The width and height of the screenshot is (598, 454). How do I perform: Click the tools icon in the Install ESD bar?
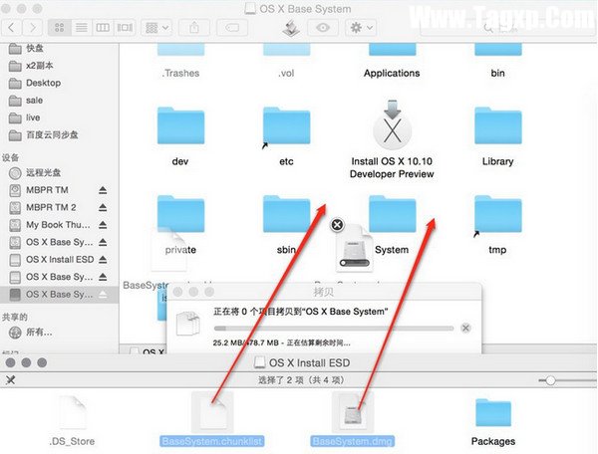click(x=10, y=379)
